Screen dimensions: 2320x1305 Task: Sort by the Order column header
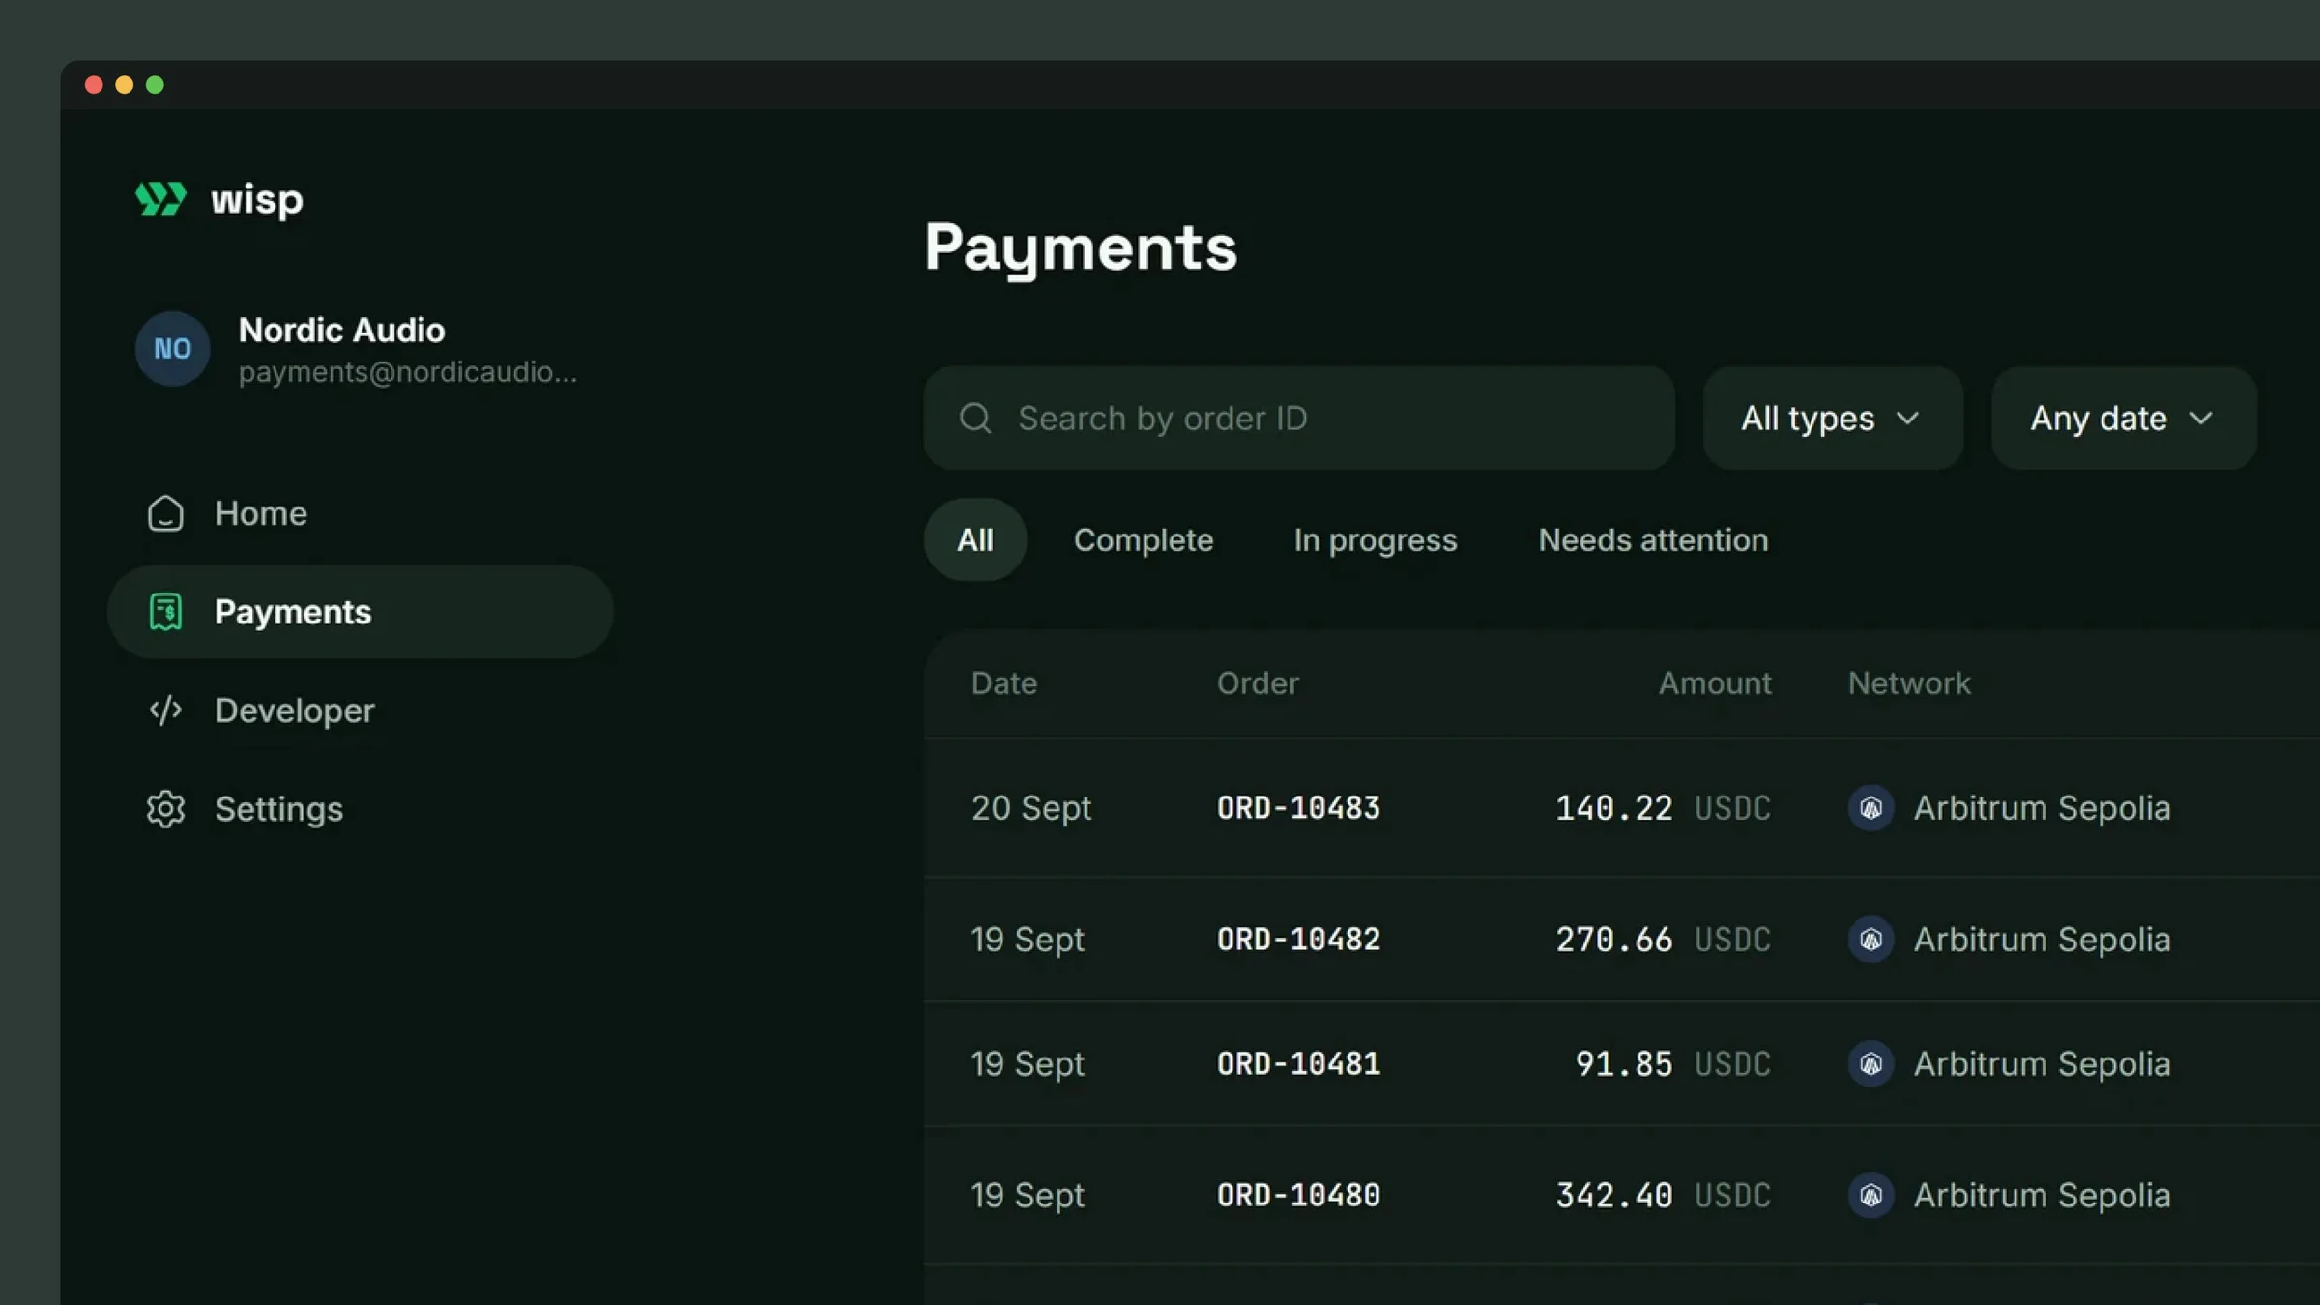[1258, 683]
